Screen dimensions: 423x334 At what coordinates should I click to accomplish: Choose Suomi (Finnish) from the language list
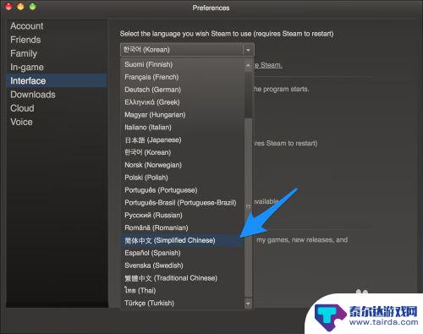(183, 64)
